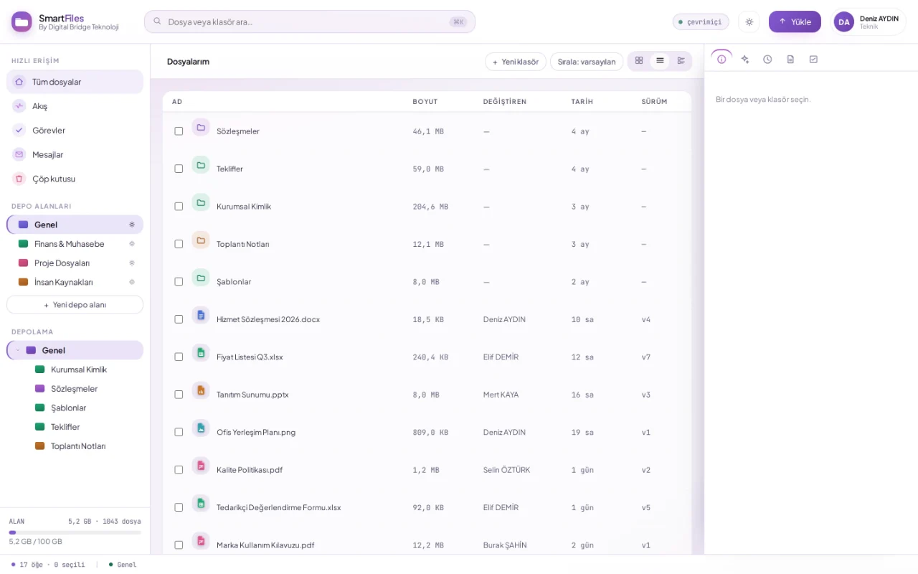Click the SmartFiles logo icon
Viewport: 918px width, 574px height.
[x=22, y=22]
